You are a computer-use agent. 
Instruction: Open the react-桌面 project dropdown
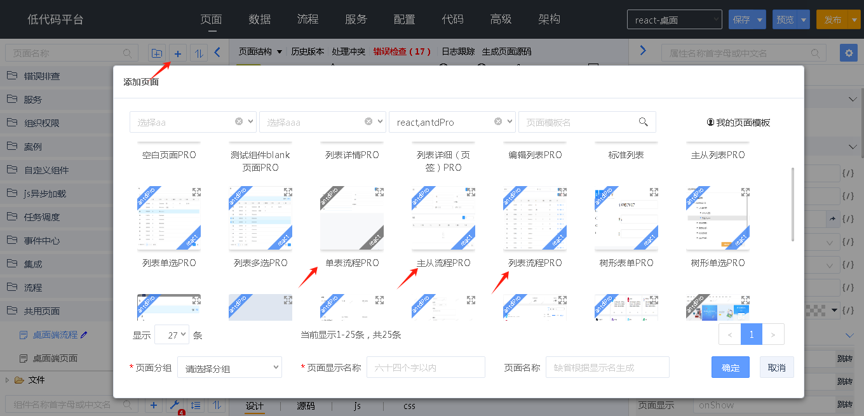[675, 20]
